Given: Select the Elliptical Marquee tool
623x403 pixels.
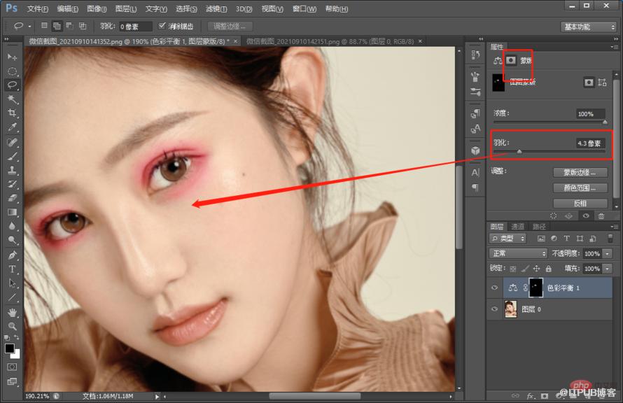Looking at the screenshot, I should (x=12, y=71).
